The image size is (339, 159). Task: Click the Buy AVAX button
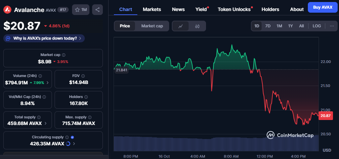click(323, 7)
